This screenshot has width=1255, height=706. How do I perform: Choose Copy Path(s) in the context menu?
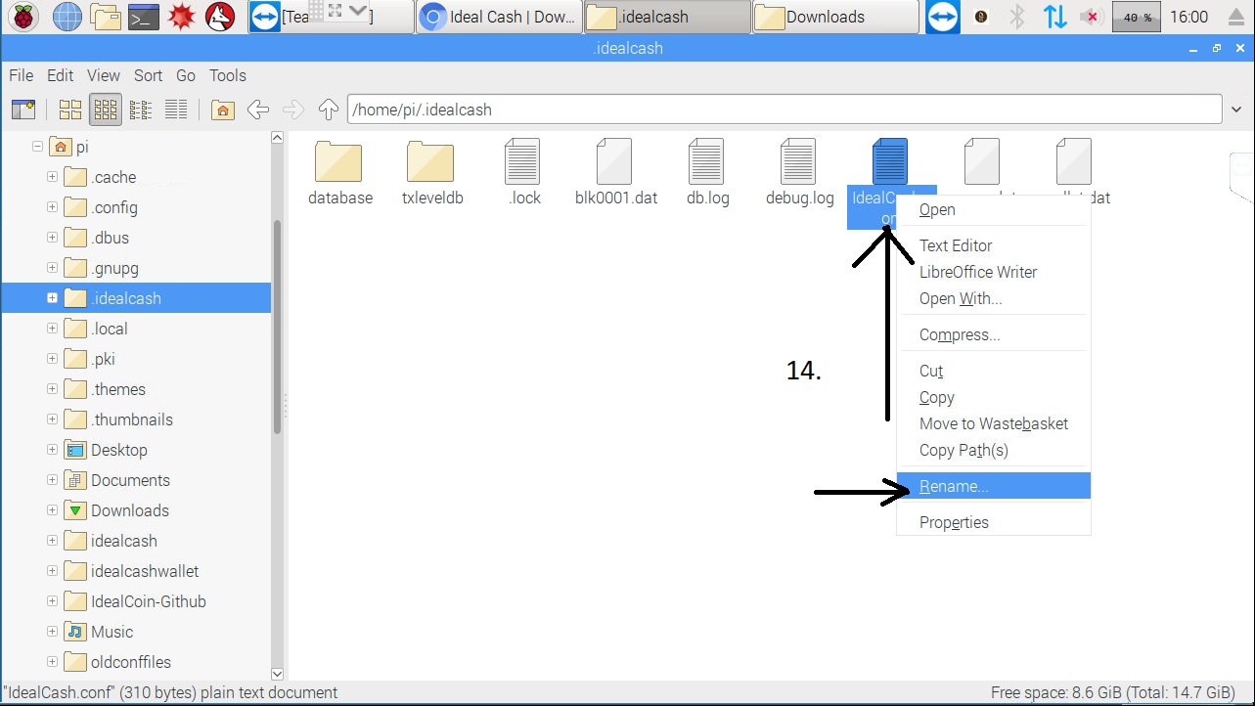pos(994,450)
